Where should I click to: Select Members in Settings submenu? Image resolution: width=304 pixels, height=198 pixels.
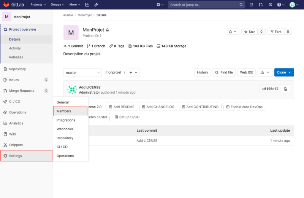[71, 111]
